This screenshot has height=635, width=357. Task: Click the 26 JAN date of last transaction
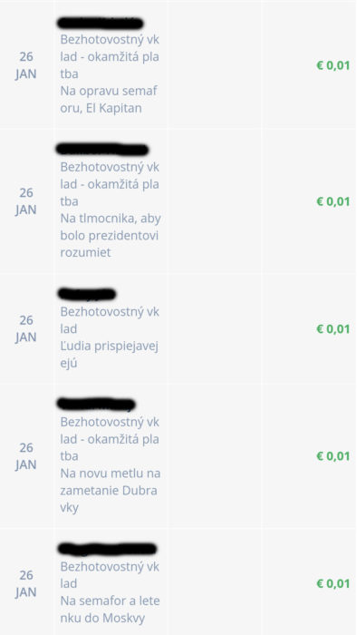coord(26,583)
